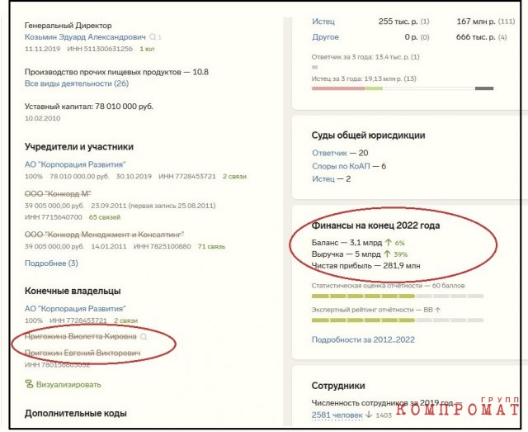The width and height of the screenshot is (528, 432).
Task: Click search icon next to Козьмин Эдуард Александрович
Action: point(153,37)
